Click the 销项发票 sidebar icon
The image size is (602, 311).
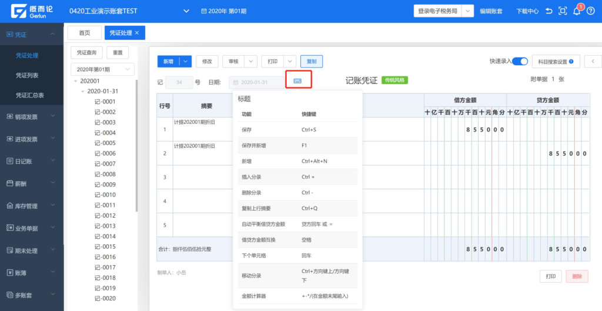click(x=10, y=117)
